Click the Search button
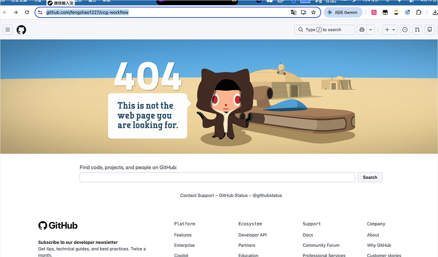 click(x=370, y=177)
